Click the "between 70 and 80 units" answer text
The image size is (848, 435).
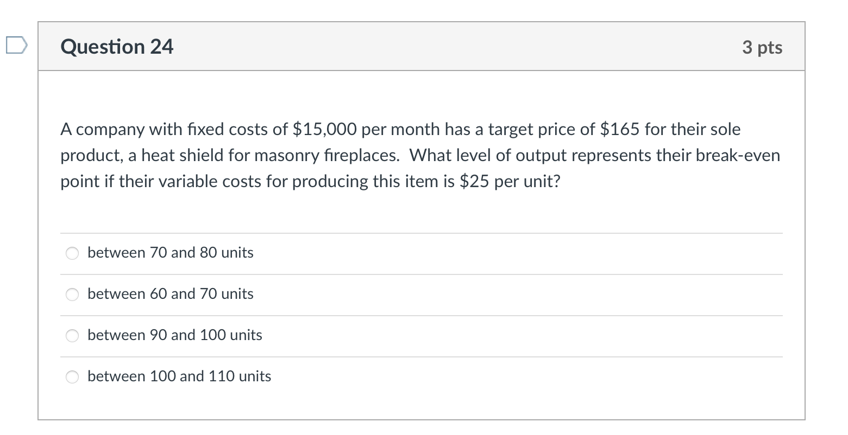[x=170, y=253]
